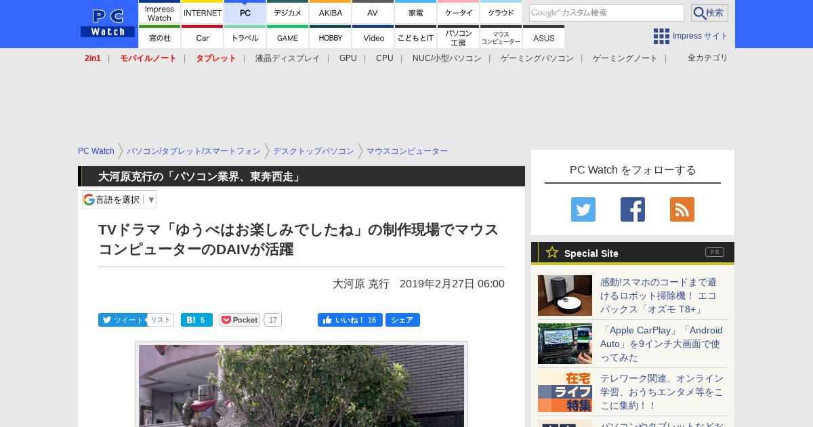Focus the Google カスタム検索 input field
Screen dimensions: 813x427
[606, 13]
